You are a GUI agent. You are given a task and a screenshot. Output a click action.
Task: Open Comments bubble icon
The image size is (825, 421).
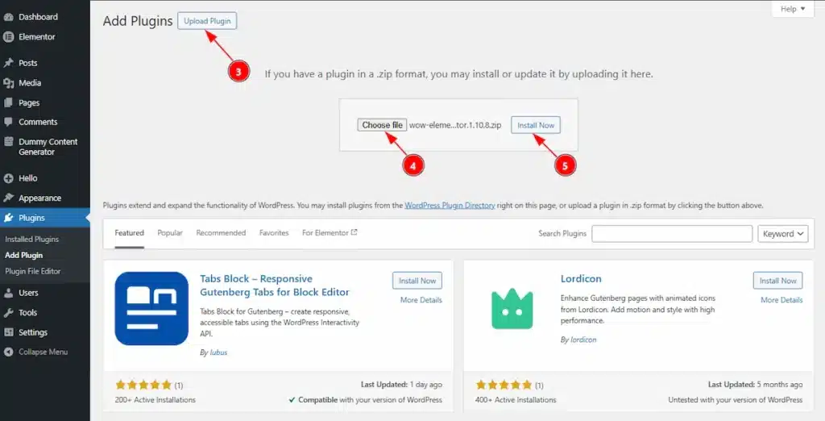click(x=8, y=123)
